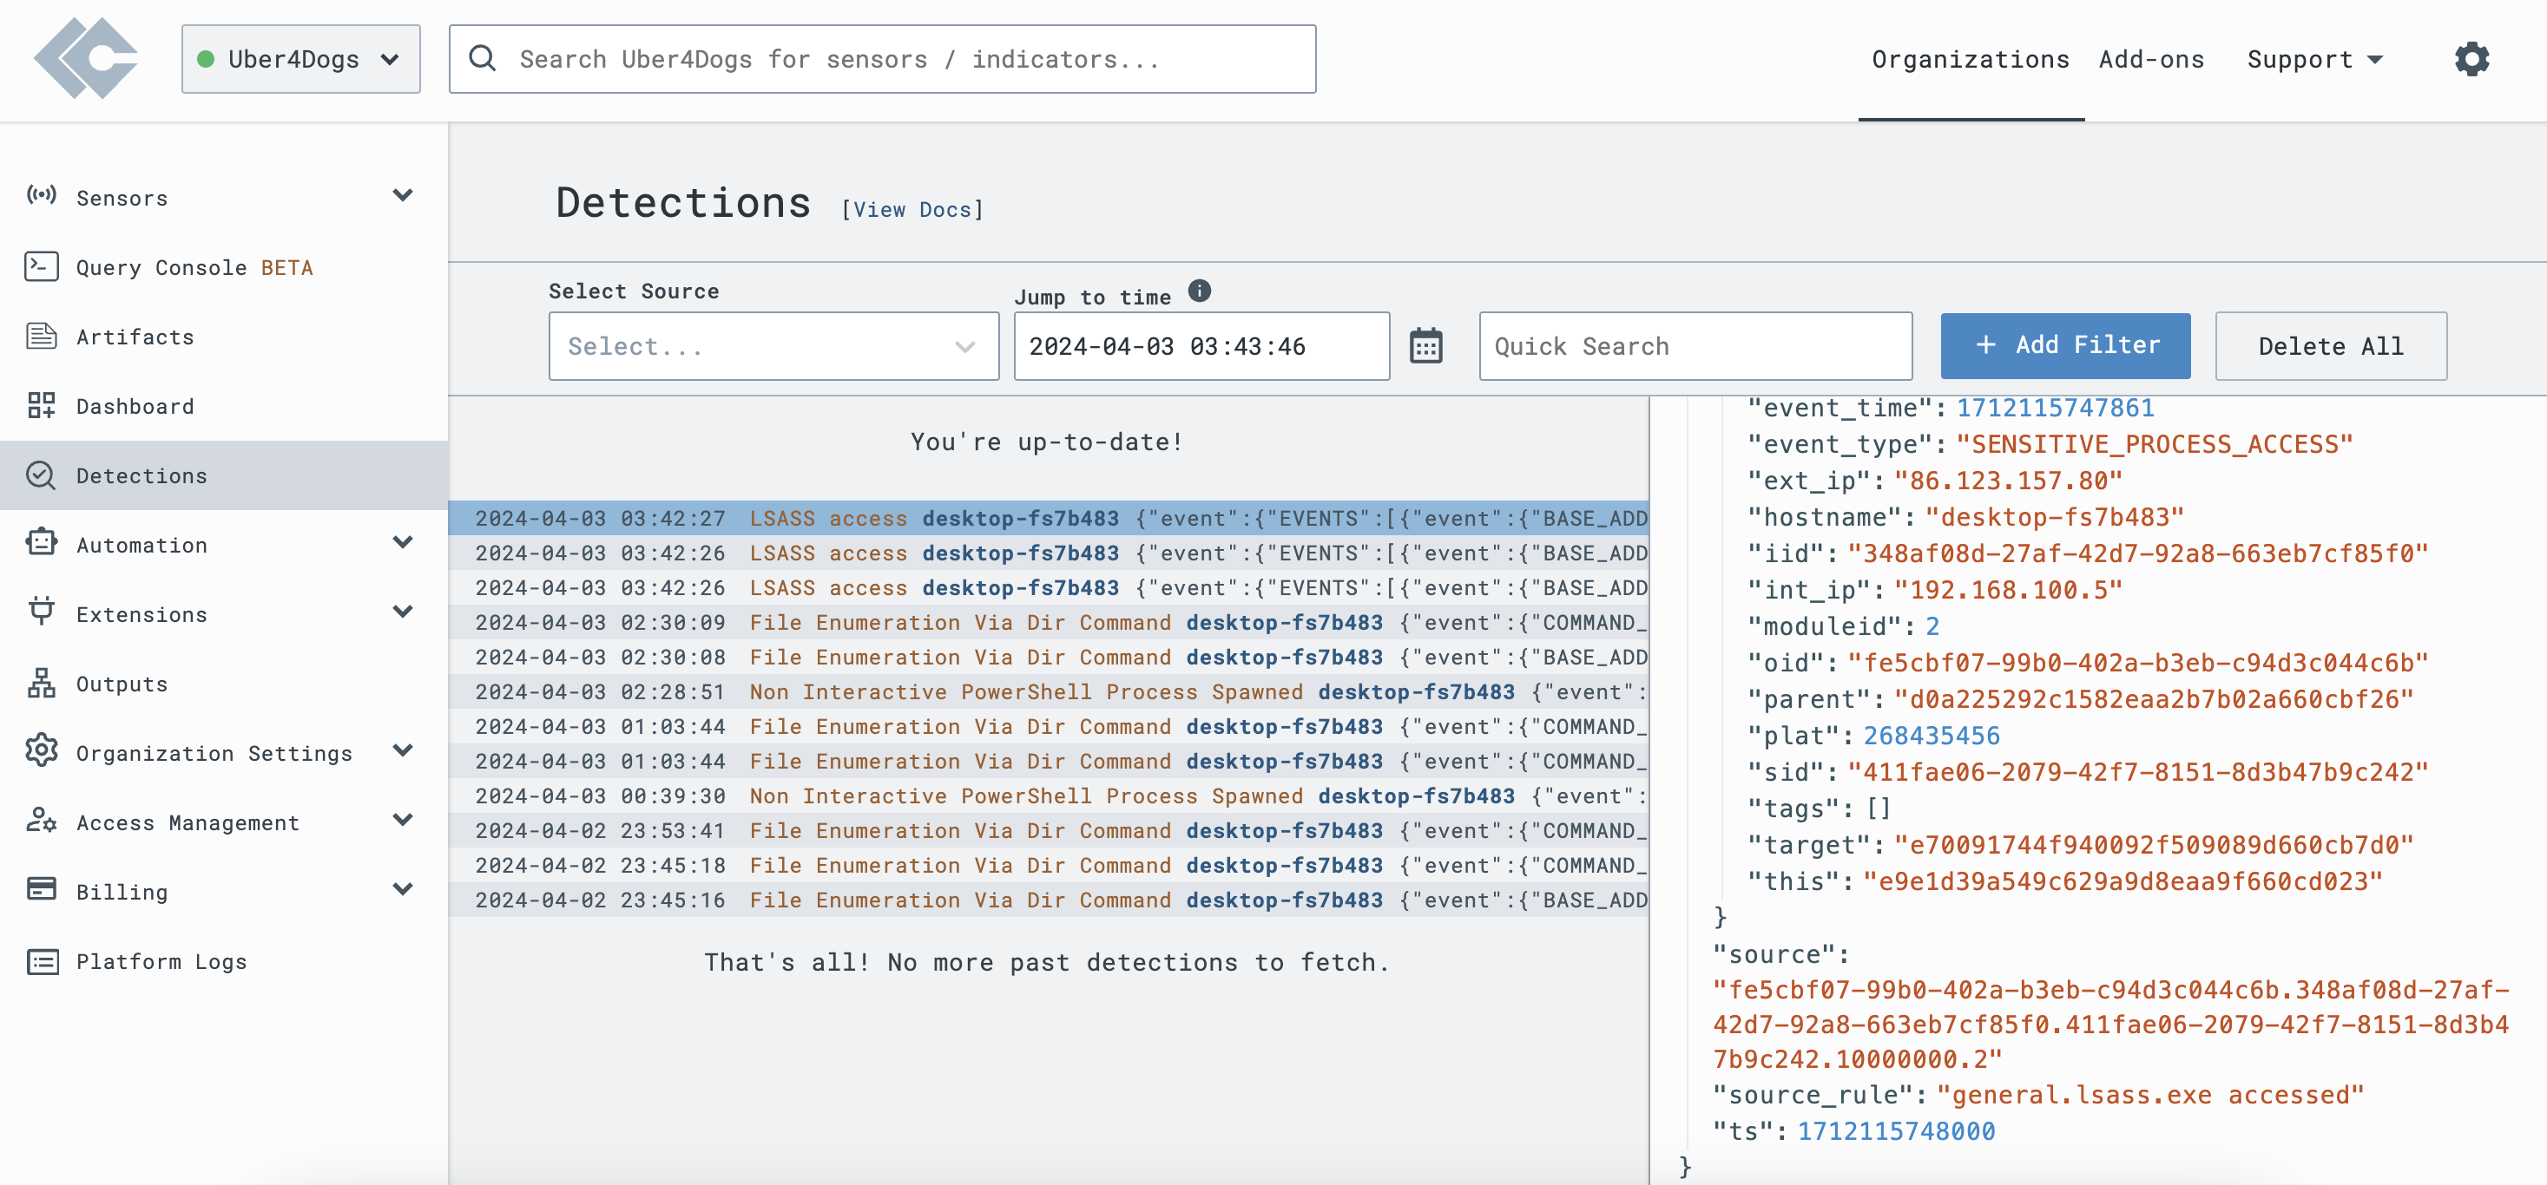Image resolution: width=2547 pixels, height=1185 pixels.
Task: Click the Delete All button
Action: click(2329, 347)
